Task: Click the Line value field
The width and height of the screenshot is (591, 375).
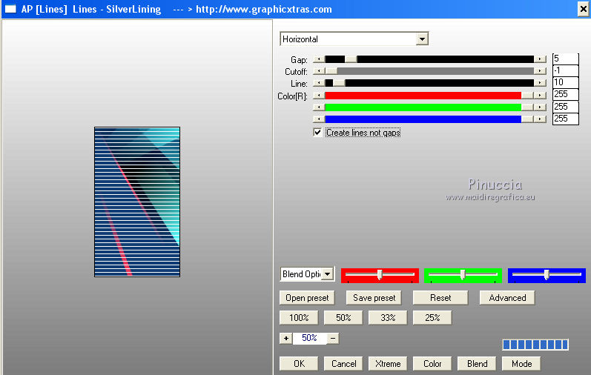Action: [x=565, y=82]
